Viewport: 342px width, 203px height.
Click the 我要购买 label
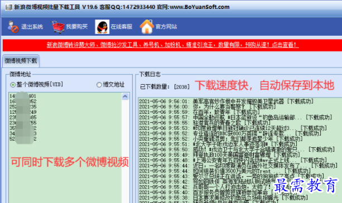click(x=77, y=27)
